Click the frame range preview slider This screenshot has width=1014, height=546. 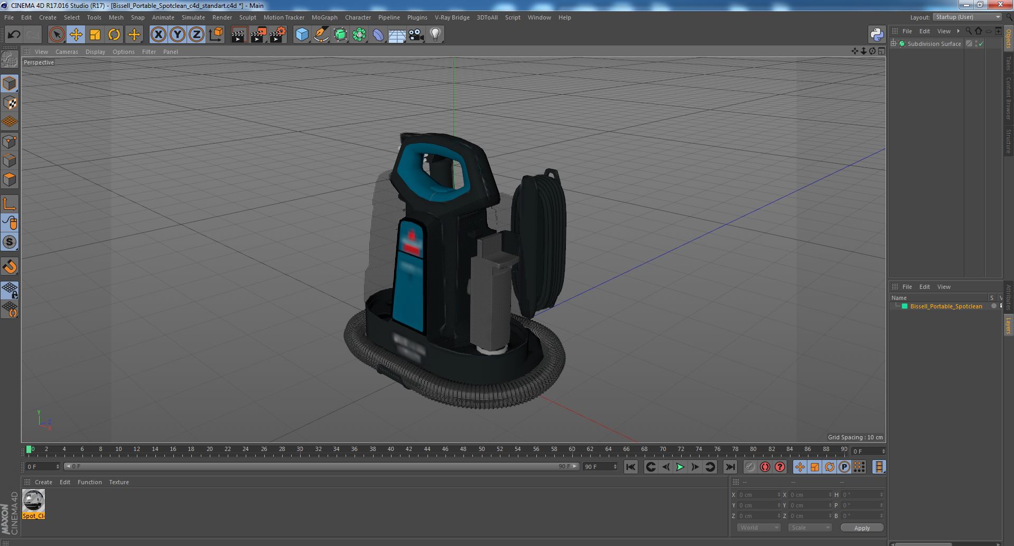(321, 467)
